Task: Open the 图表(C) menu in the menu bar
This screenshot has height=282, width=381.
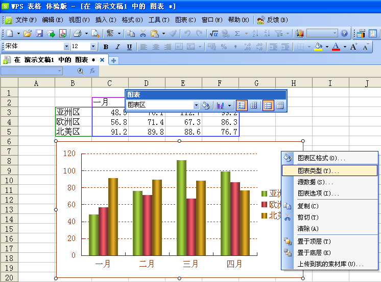Action: [185, 20]
